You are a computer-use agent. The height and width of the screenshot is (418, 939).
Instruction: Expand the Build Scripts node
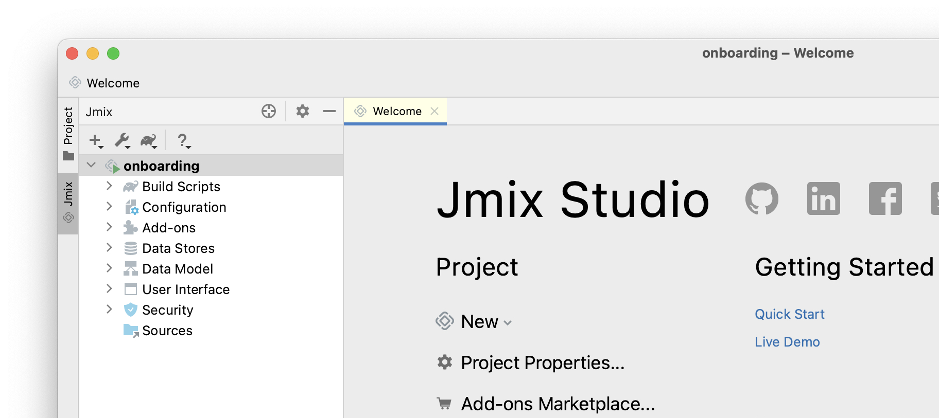109,186
